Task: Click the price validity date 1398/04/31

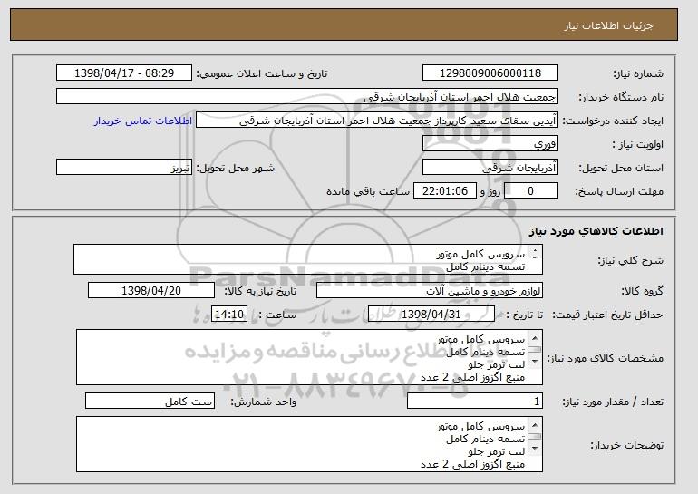Action: click(x=431, y=315)
